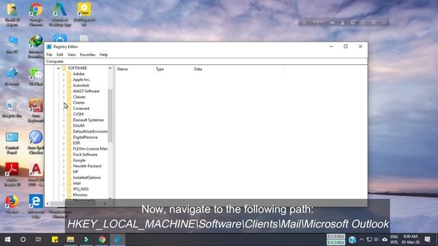438x246 pixels.
Task: Expand the Intel registry key
Action: (64, 183)
